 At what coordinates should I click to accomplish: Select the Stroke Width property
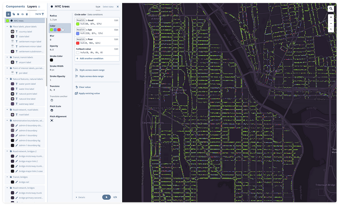click(60, 68)
